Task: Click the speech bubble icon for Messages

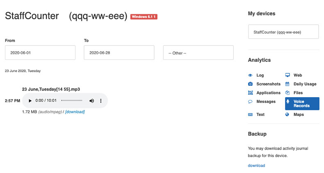Action: pos(250,102)
